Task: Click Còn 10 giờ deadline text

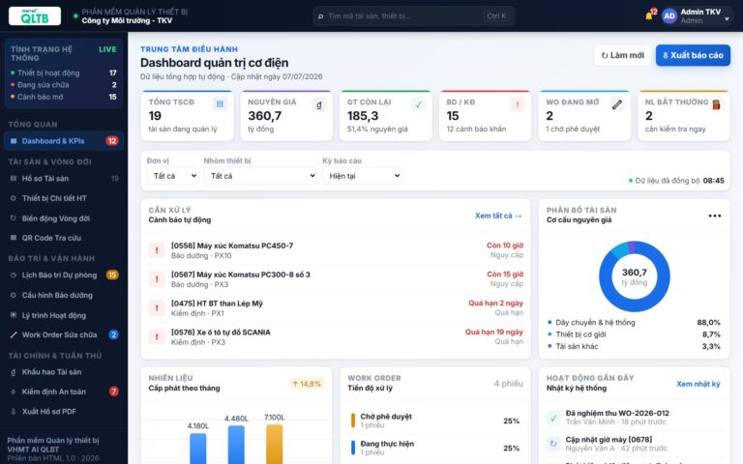Action: [x=505, y=246]
